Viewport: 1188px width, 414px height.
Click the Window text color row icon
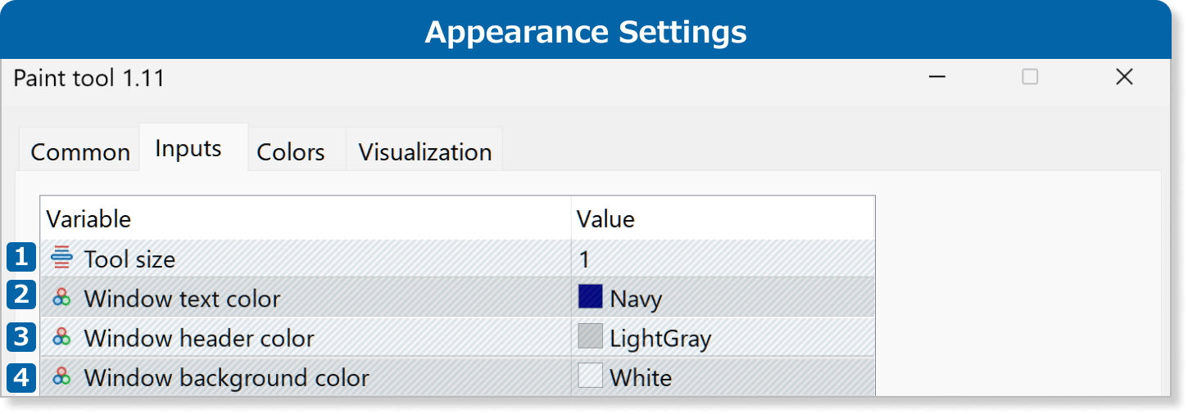point(61,298)
